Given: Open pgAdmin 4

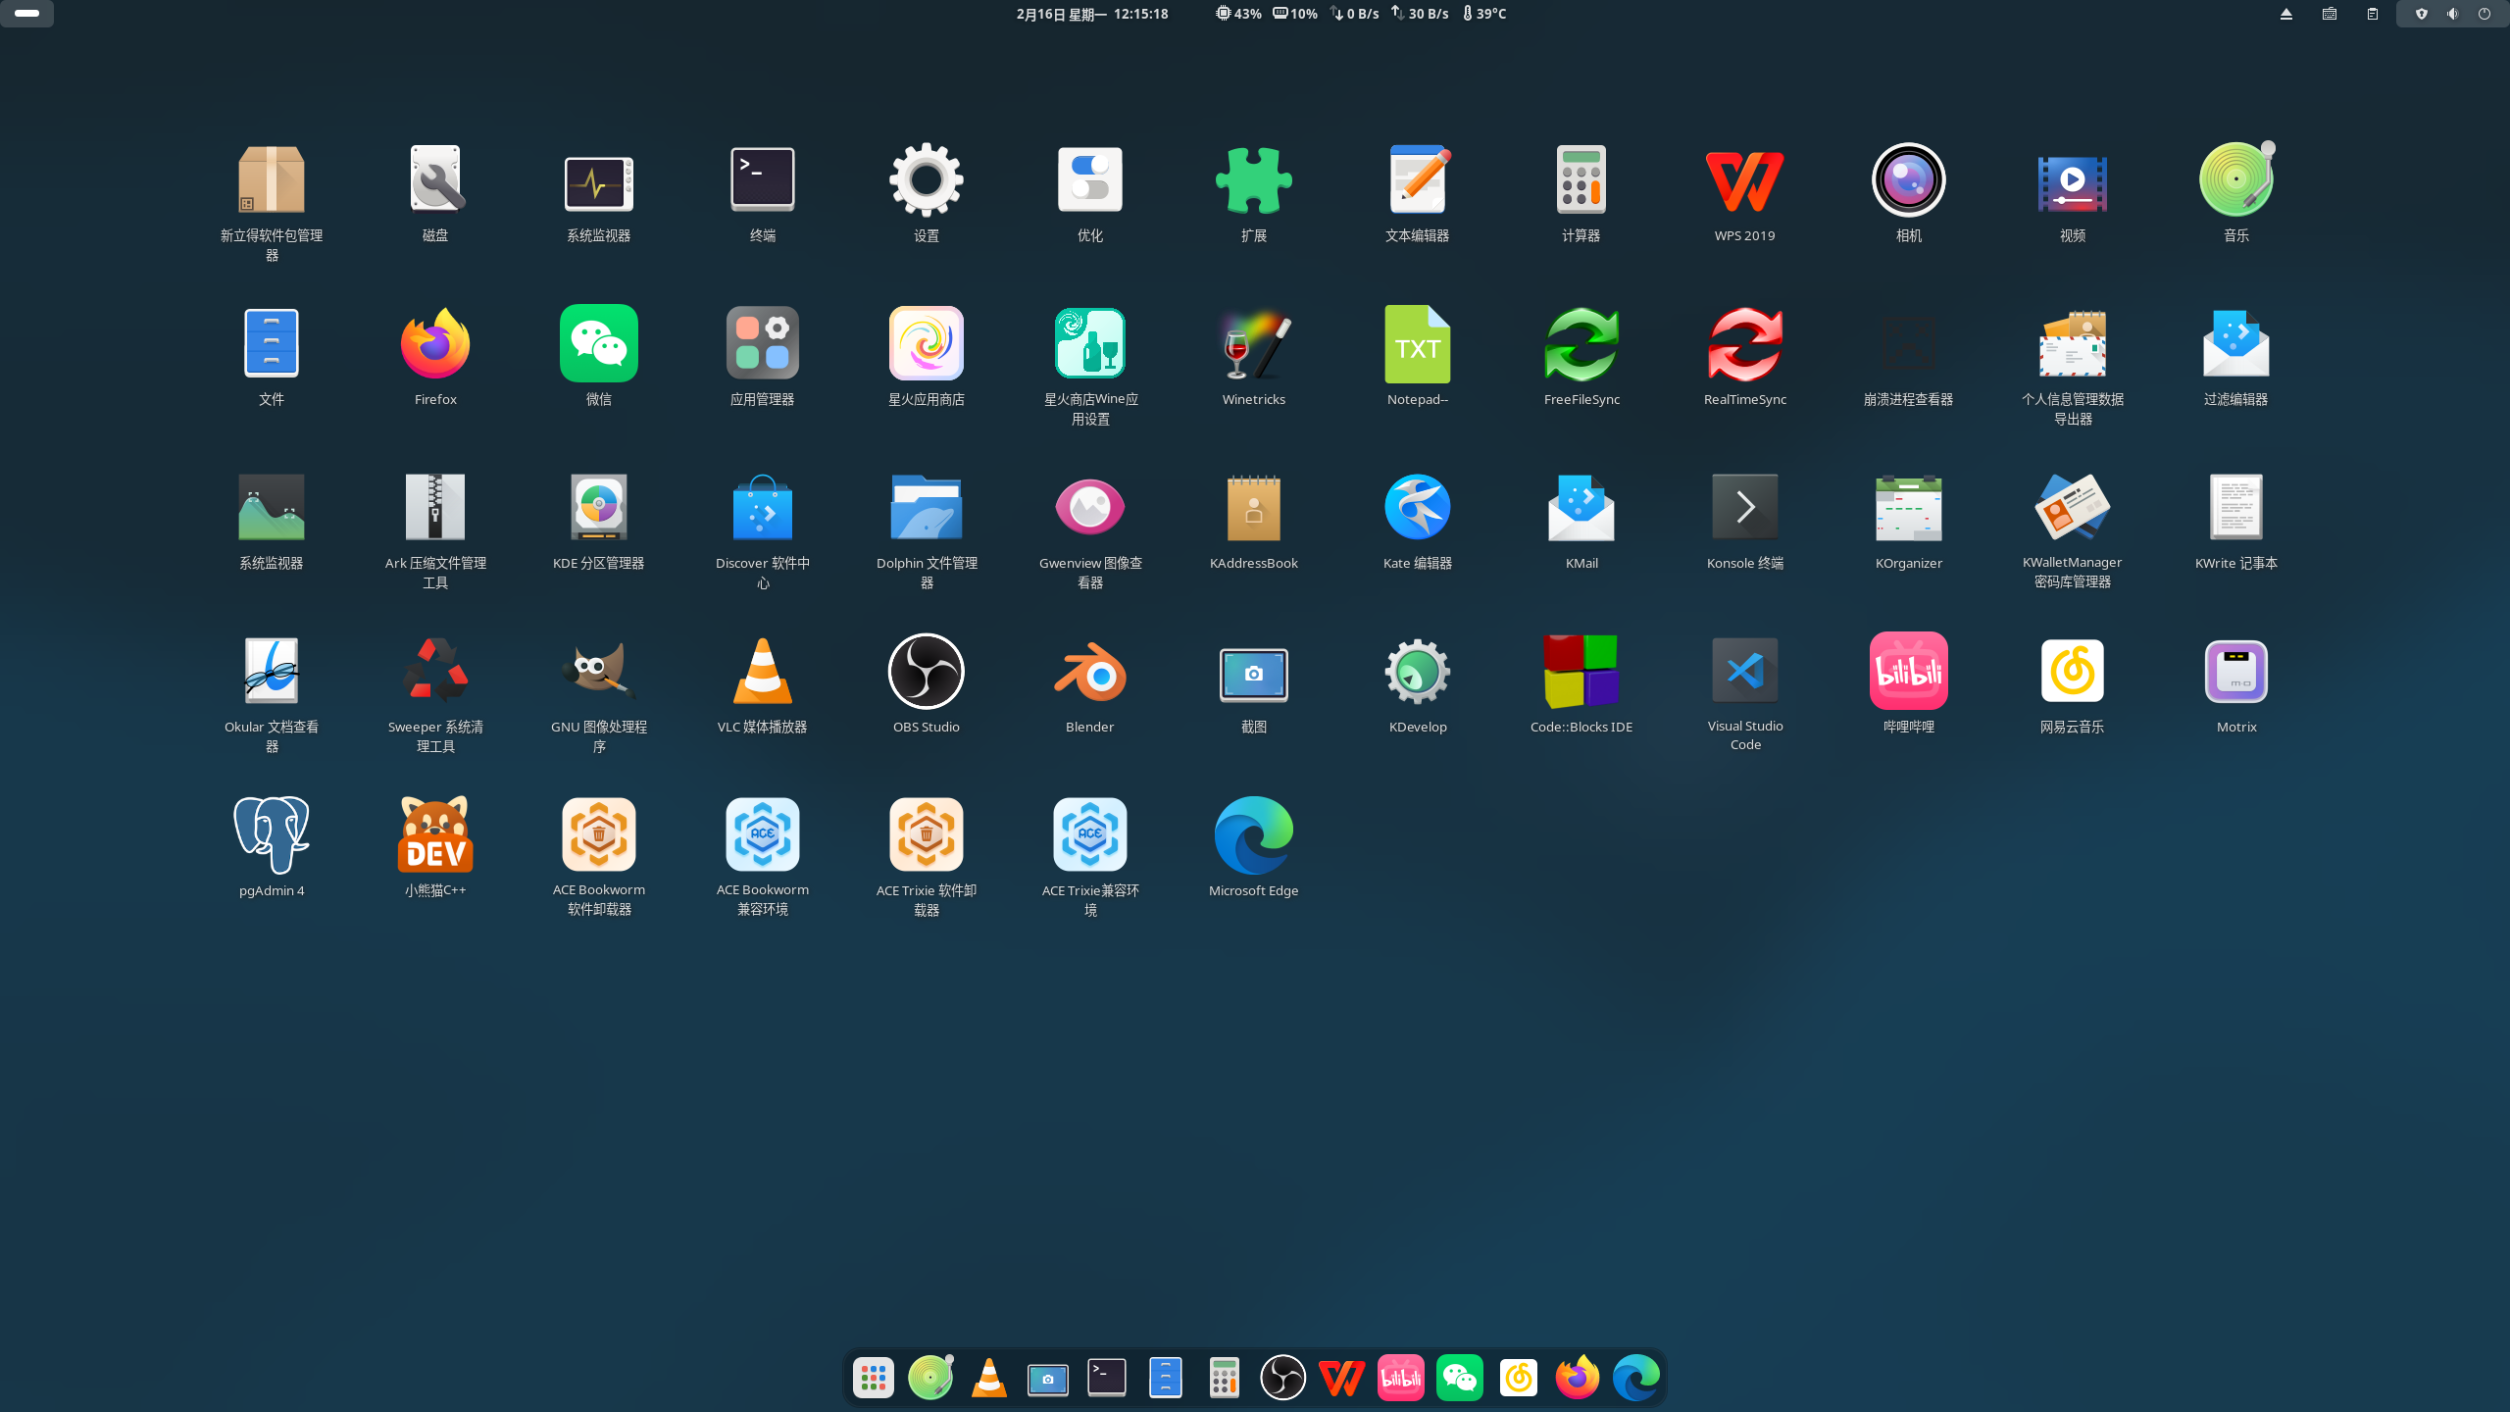Looking at the screenshot, I should point(272,834).
